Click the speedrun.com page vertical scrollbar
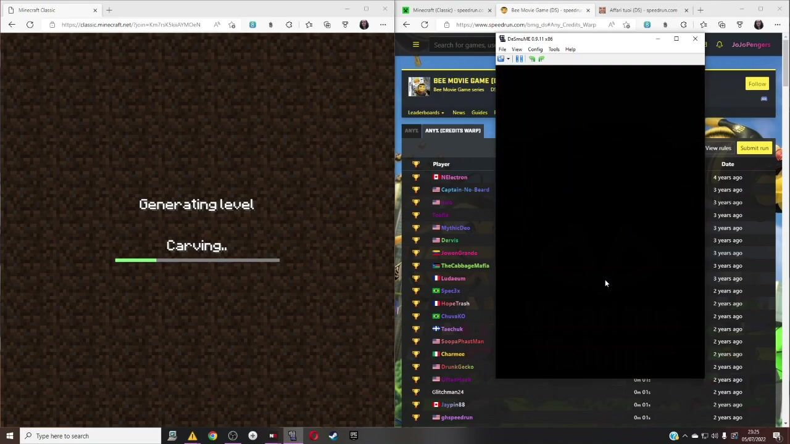 click(x=785, y=185)
